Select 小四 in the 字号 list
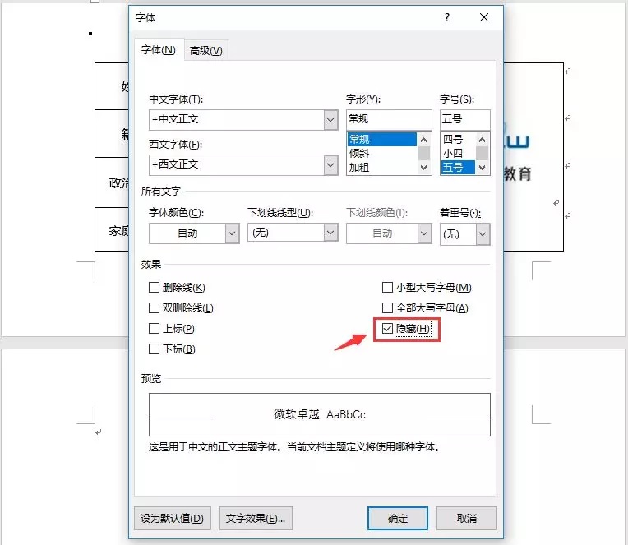 coord(458,154)
